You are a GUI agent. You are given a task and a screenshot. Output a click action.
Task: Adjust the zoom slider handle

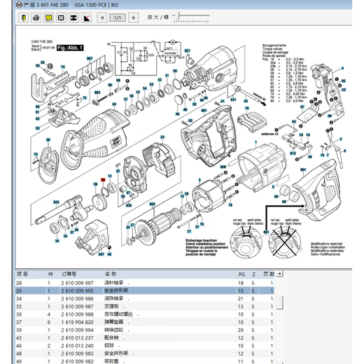tap(178, 16)
